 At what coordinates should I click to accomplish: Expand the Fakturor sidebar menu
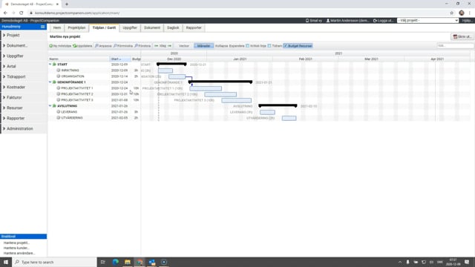point(24,97)
